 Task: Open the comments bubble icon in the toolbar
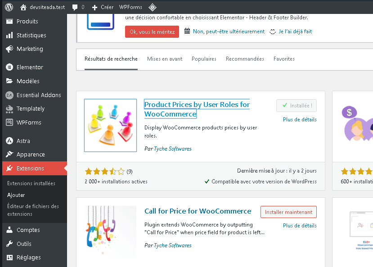74,7
